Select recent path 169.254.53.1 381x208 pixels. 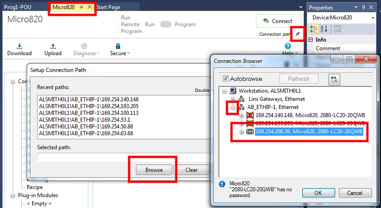pos(85,120)
